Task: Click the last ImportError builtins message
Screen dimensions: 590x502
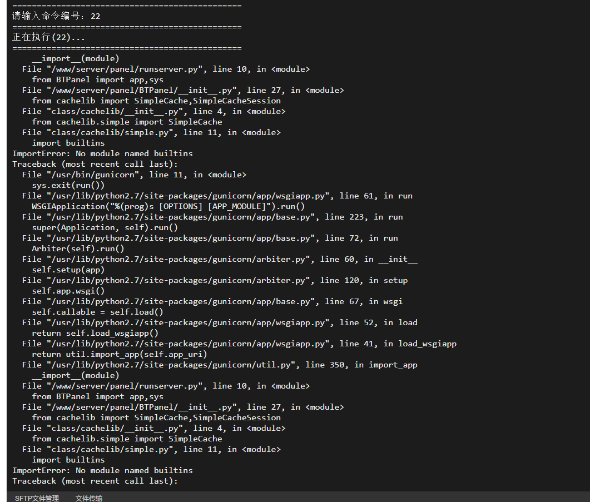Action: pos(102,470)
